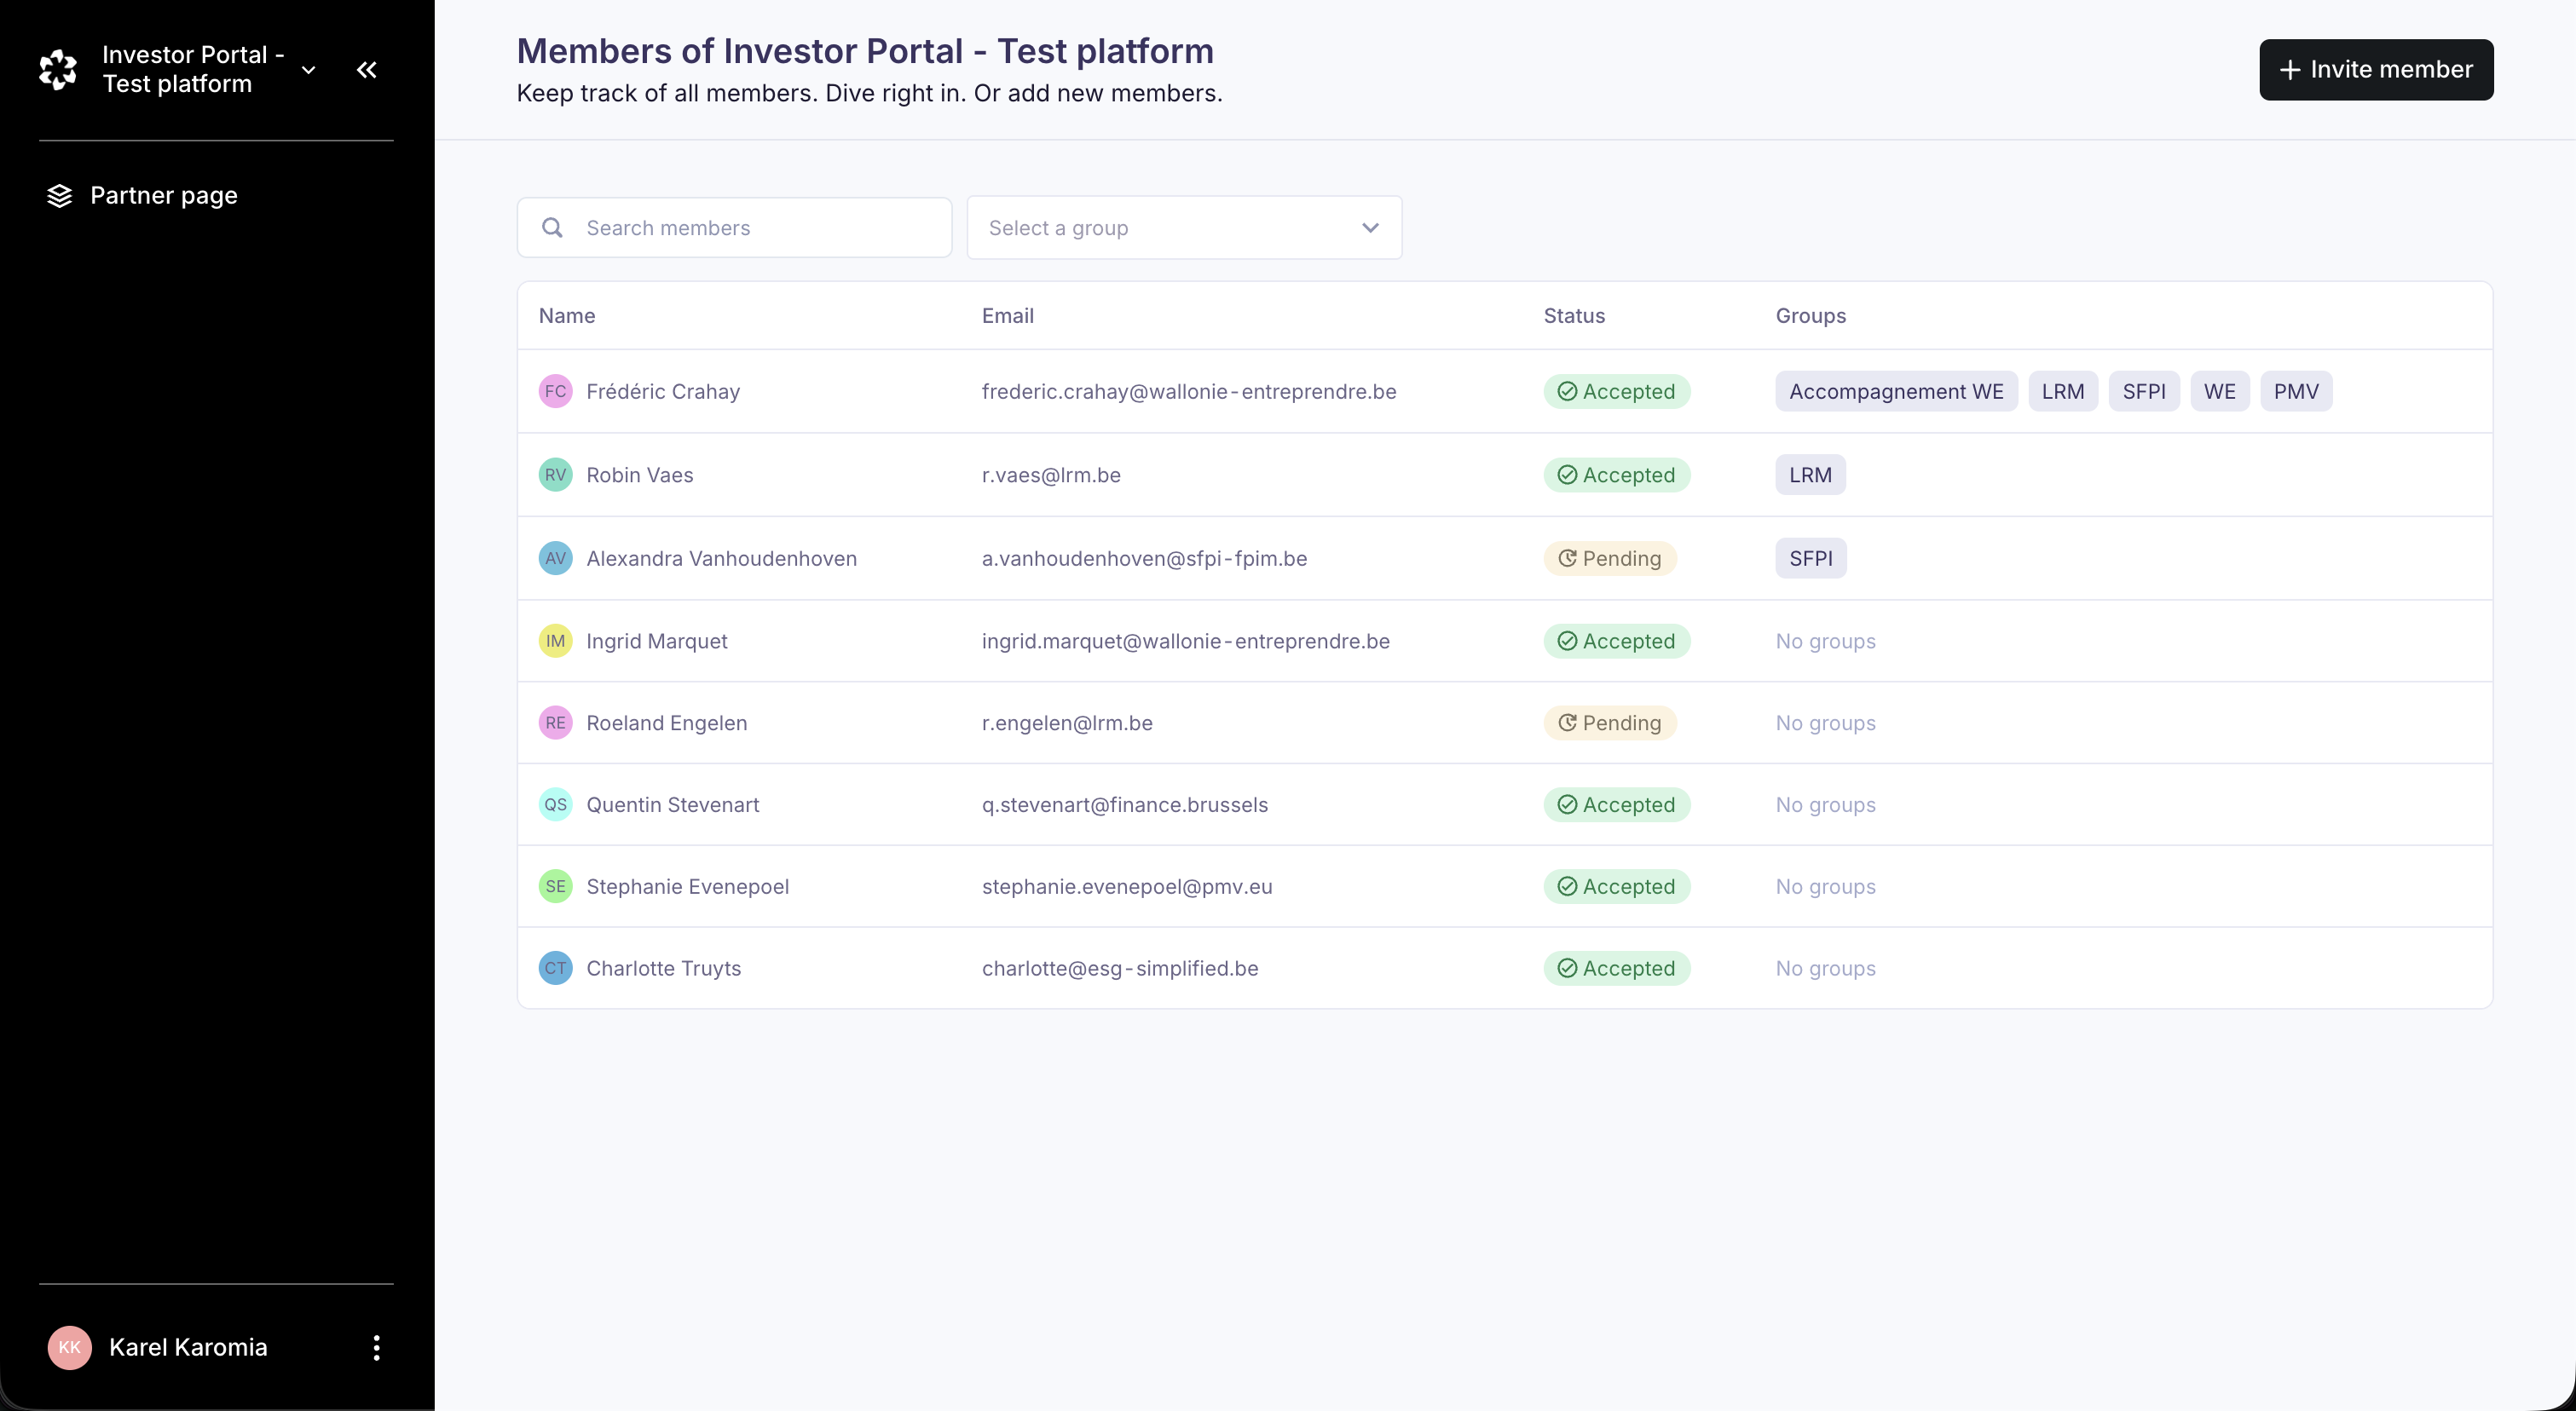Click the platform logo in the sidebar
Viewport: 2576px width, 1411px height.
coord(58,69)
